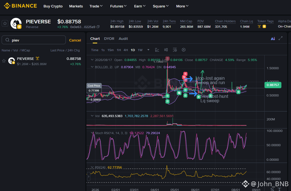Image resolution: width=291 pixels, height=191 pixels.
Task: Select the 4H interval
Action: coord(126,50)
